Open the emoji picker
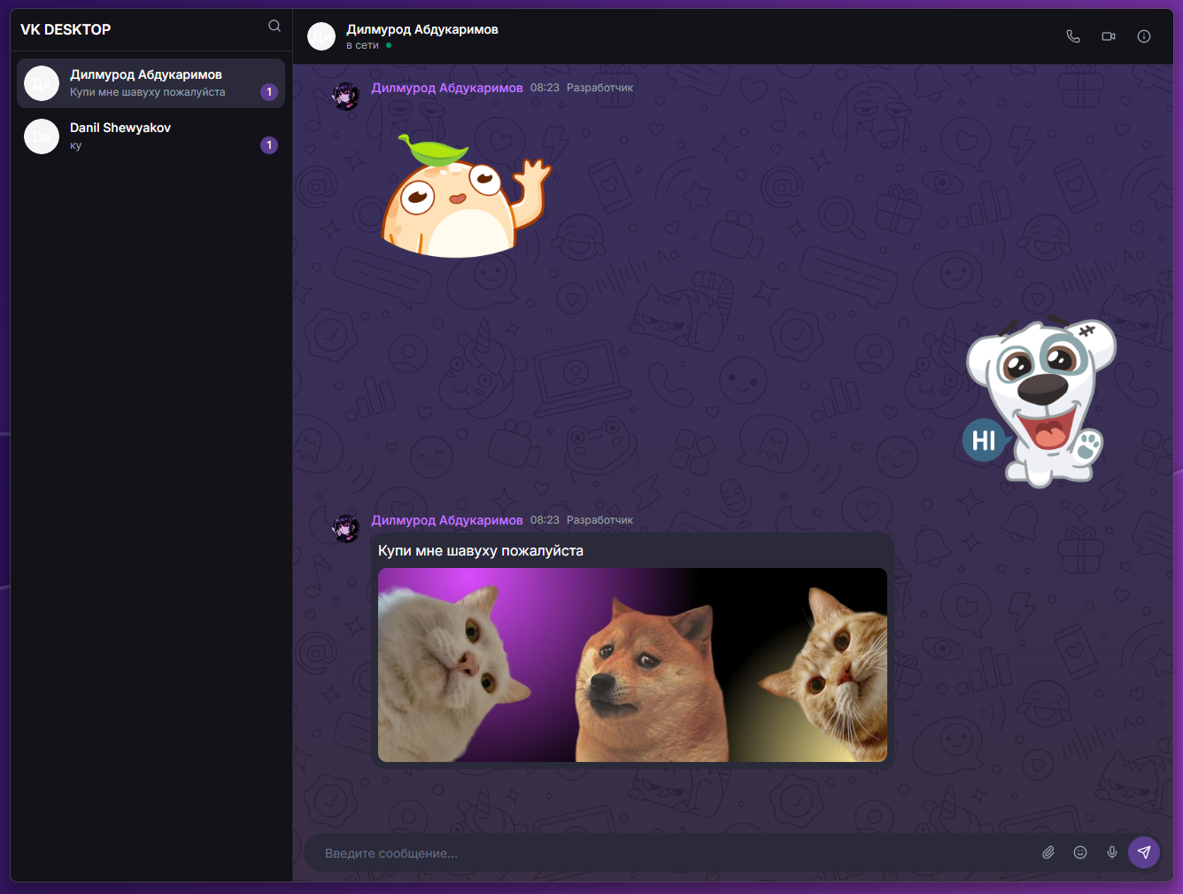Viewport: 1183px width, 894px height. [1080, 852]
